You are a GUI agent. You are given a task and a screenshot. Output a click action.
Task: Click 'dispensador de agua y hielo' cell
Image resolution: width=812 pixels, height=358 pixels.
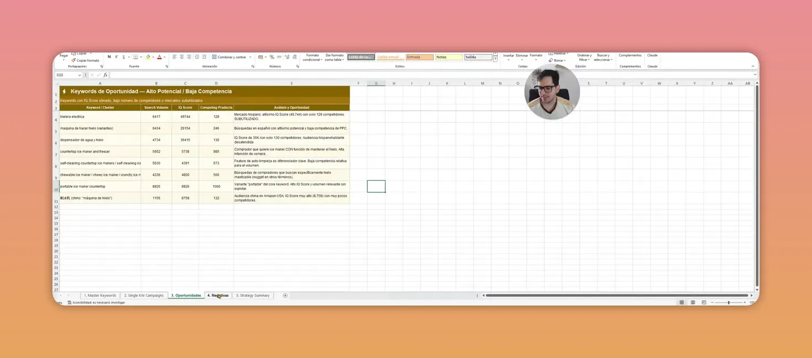[x=100, y=140]
